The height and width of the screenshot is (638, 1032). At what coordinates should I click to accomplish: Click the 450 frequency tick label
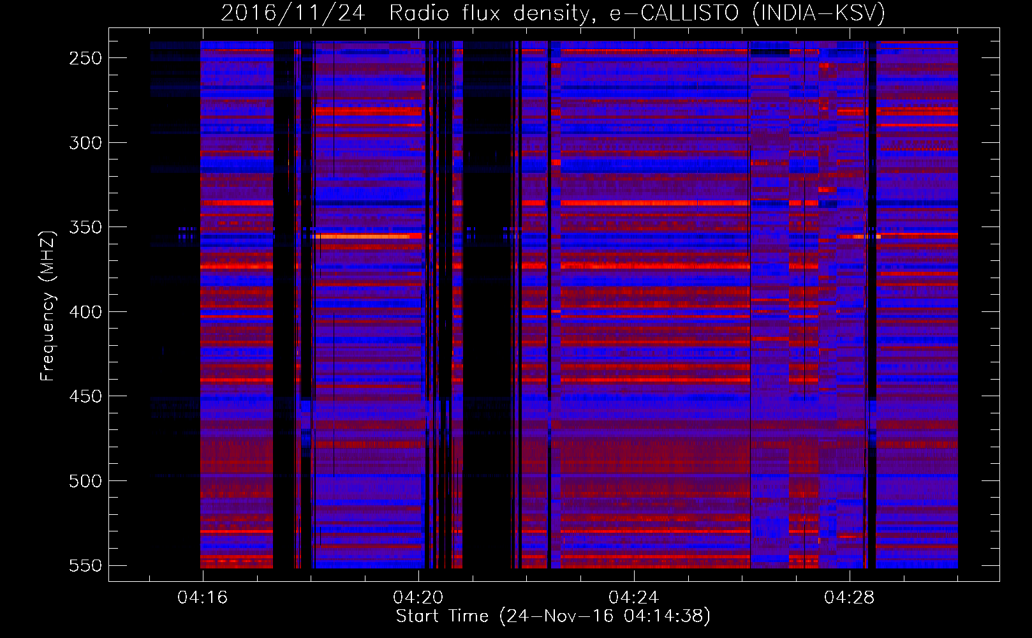[x=85, y=396]
